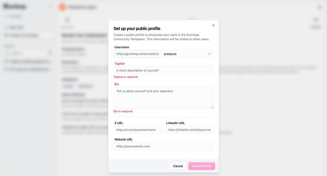The image size is (327, 176).
Task: Select the X URL input field
Action: [138, 130]
